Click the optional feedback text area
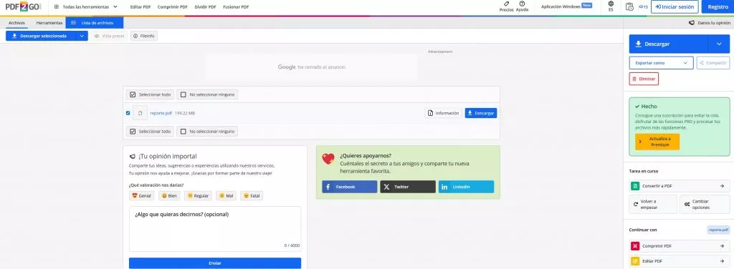 [x=215, y=229]
